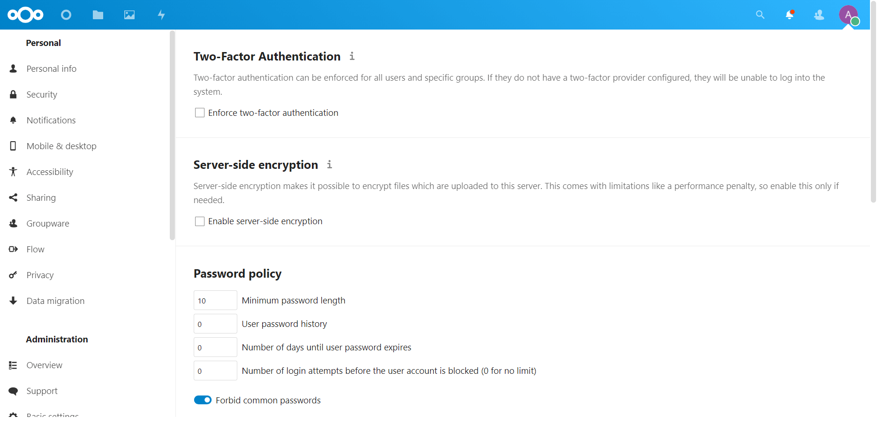
Task: Open the Administration Overview page
Action: point(44,365)
